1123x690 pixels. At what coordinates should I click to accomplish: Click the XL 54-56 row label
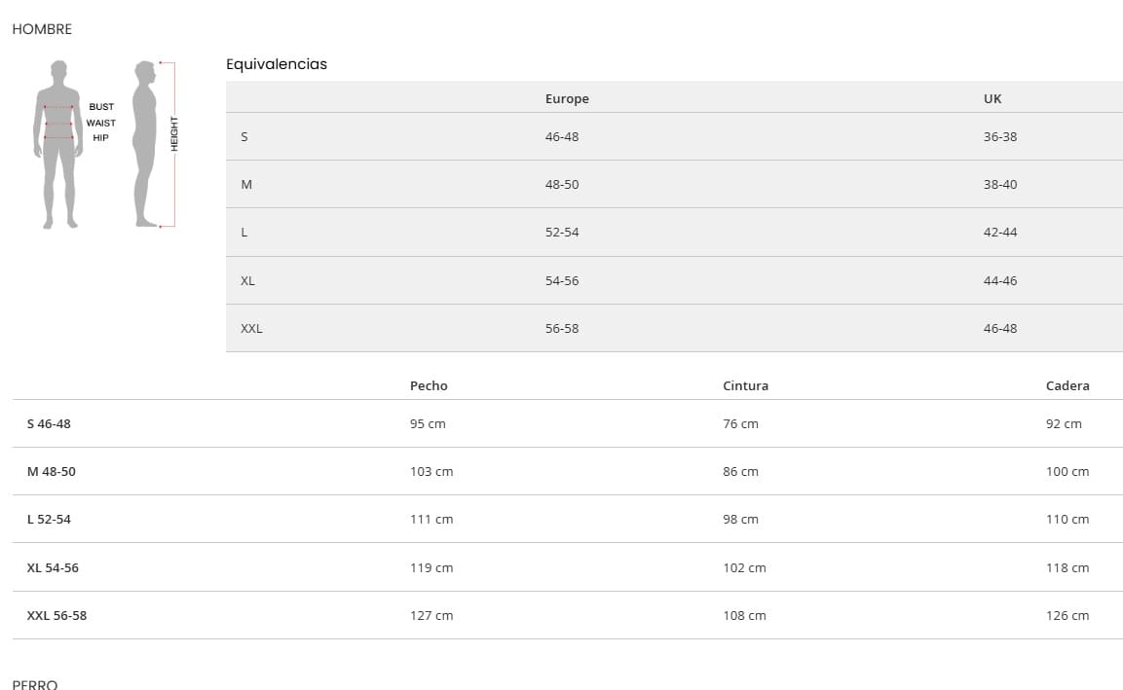pos(53,568)
